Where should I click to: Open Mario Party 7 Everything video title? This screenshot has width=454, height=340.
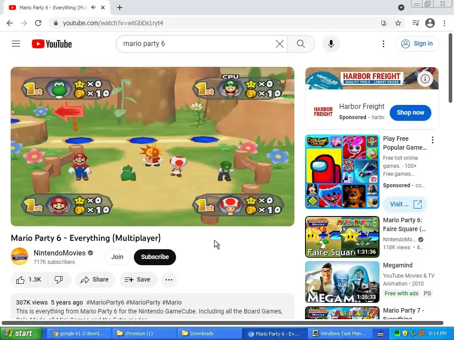(x=403, y=314)
